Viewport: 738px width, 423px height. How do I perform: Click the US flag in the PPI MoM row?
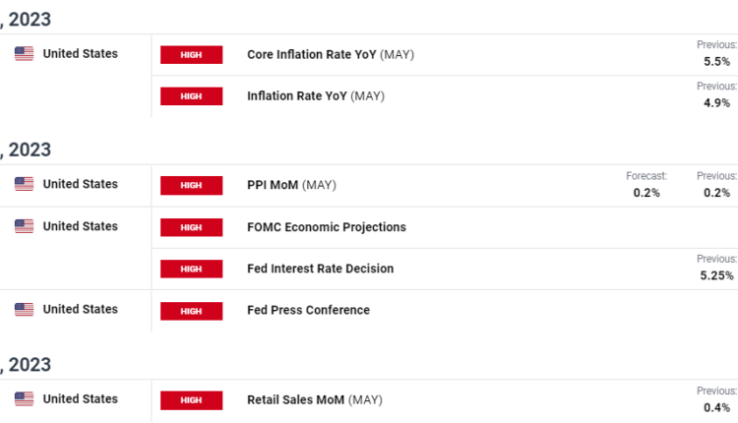(24, 184)
